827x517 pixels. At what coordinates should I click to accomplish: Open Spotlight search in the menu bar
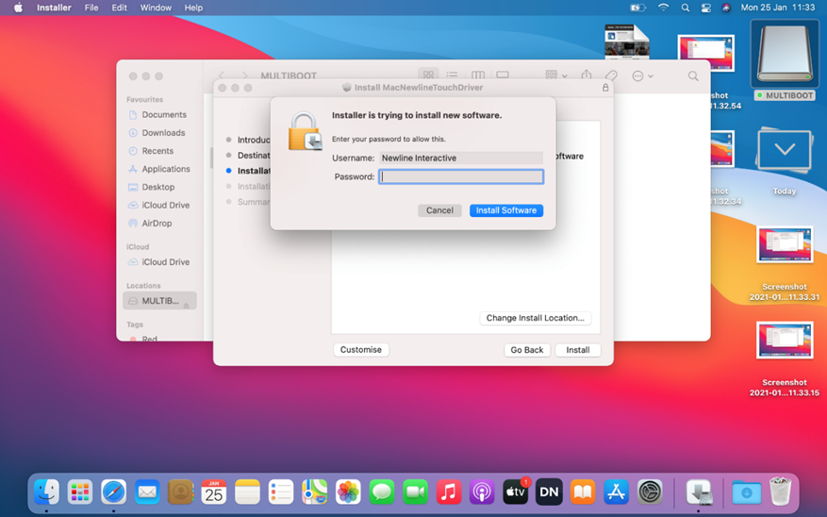[x=686, y=8]
